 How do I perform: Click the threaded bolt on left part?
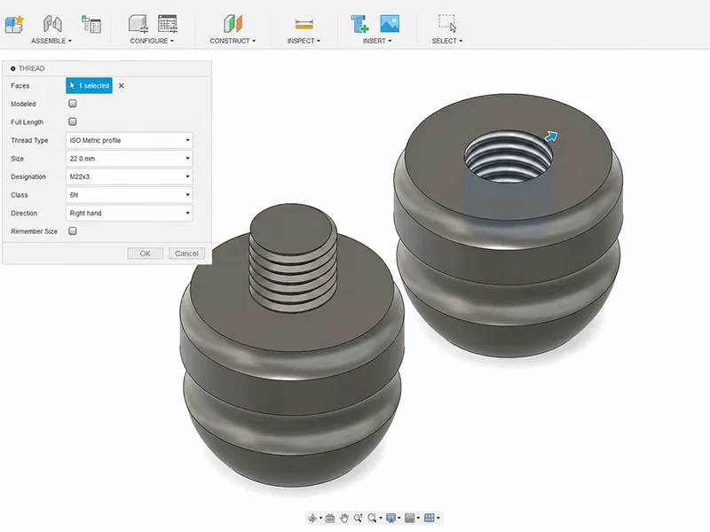point(294,260)
